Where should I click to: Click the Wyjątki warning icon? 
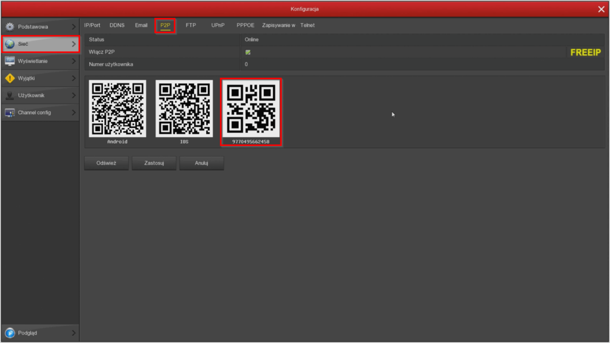[x=9, y=78]
